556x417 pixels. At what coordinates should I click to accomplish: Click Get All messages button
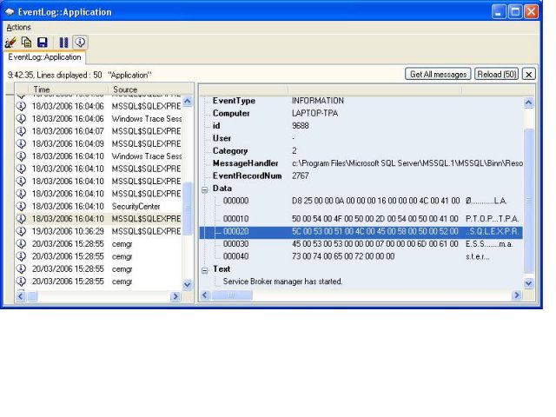[438, 74]
